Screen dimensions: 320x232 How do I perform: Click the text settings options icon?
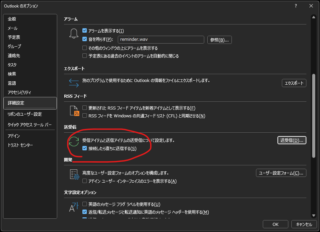point(74,207)
